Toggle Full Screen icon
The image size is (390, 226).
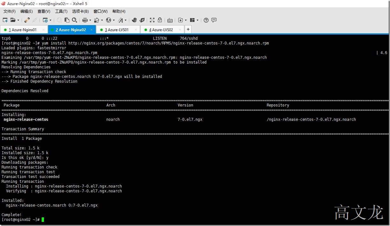[x=152, y=20]
